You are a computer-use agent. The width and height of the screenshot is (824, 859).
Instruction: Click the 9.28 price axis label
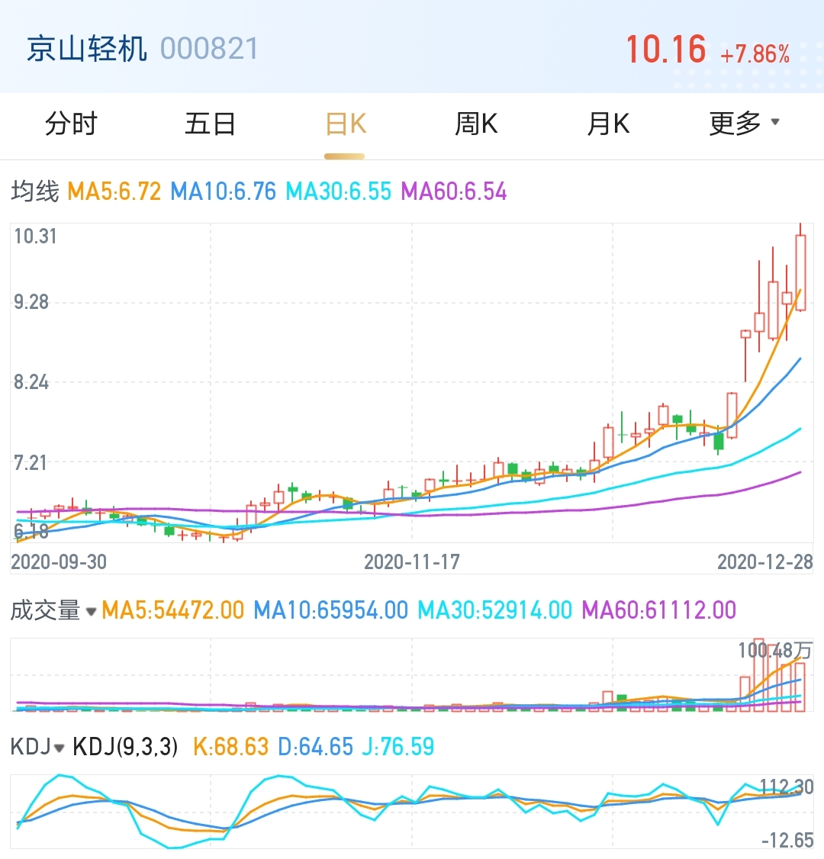pyautogui.click(x=31, y=302)
